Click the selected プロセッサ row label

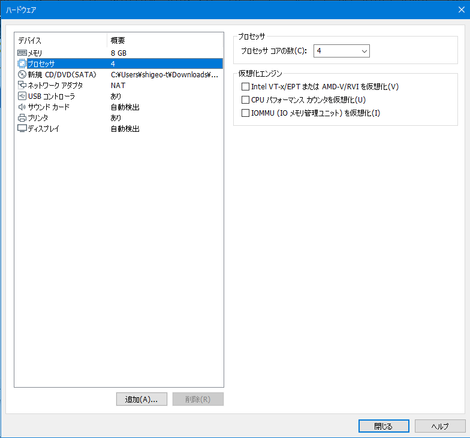[x=41, y=64]
